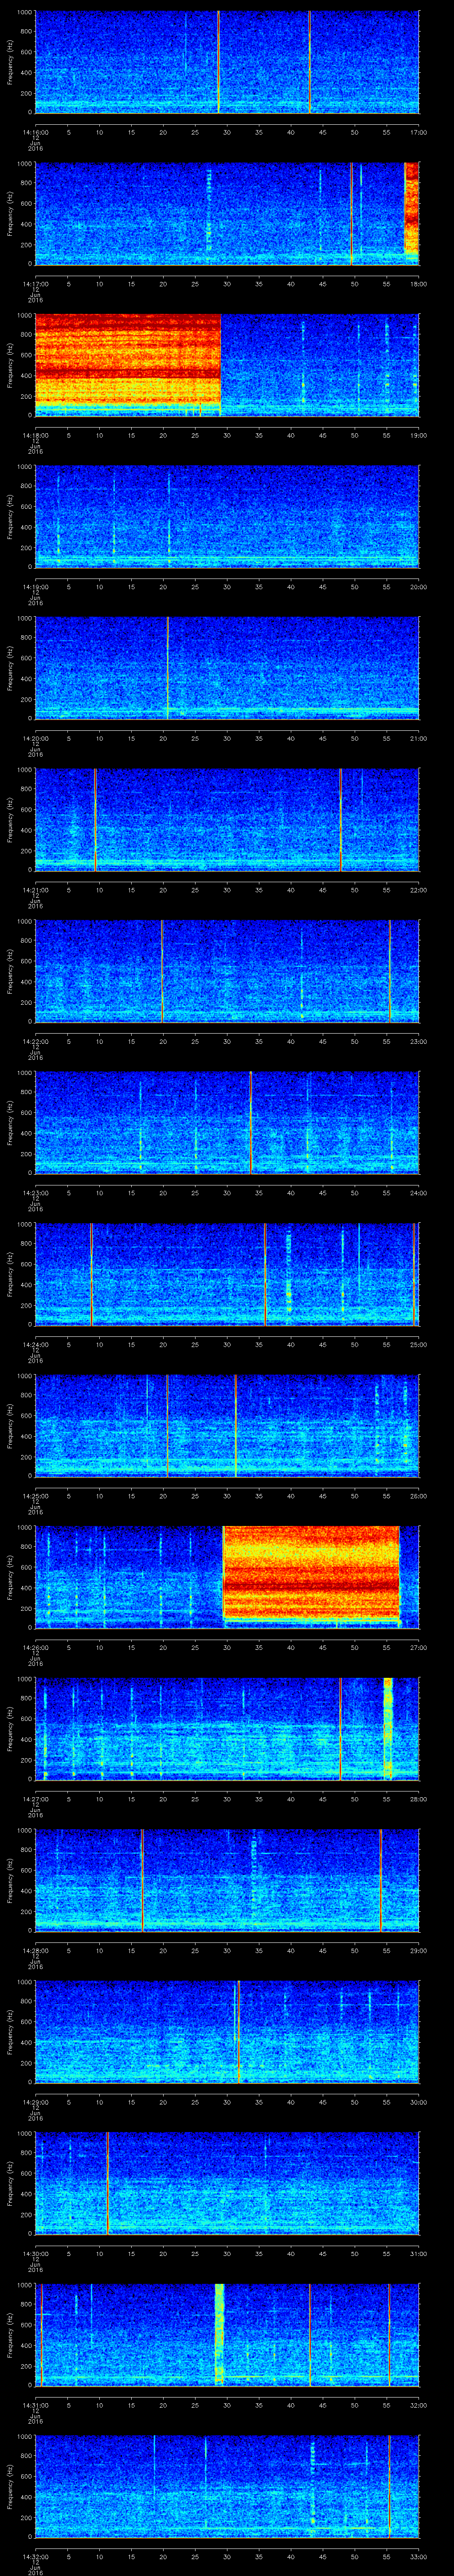Select the spectrogram panel starting at 14:19:00
The image size is (454, 2576).
click(227, 517)
